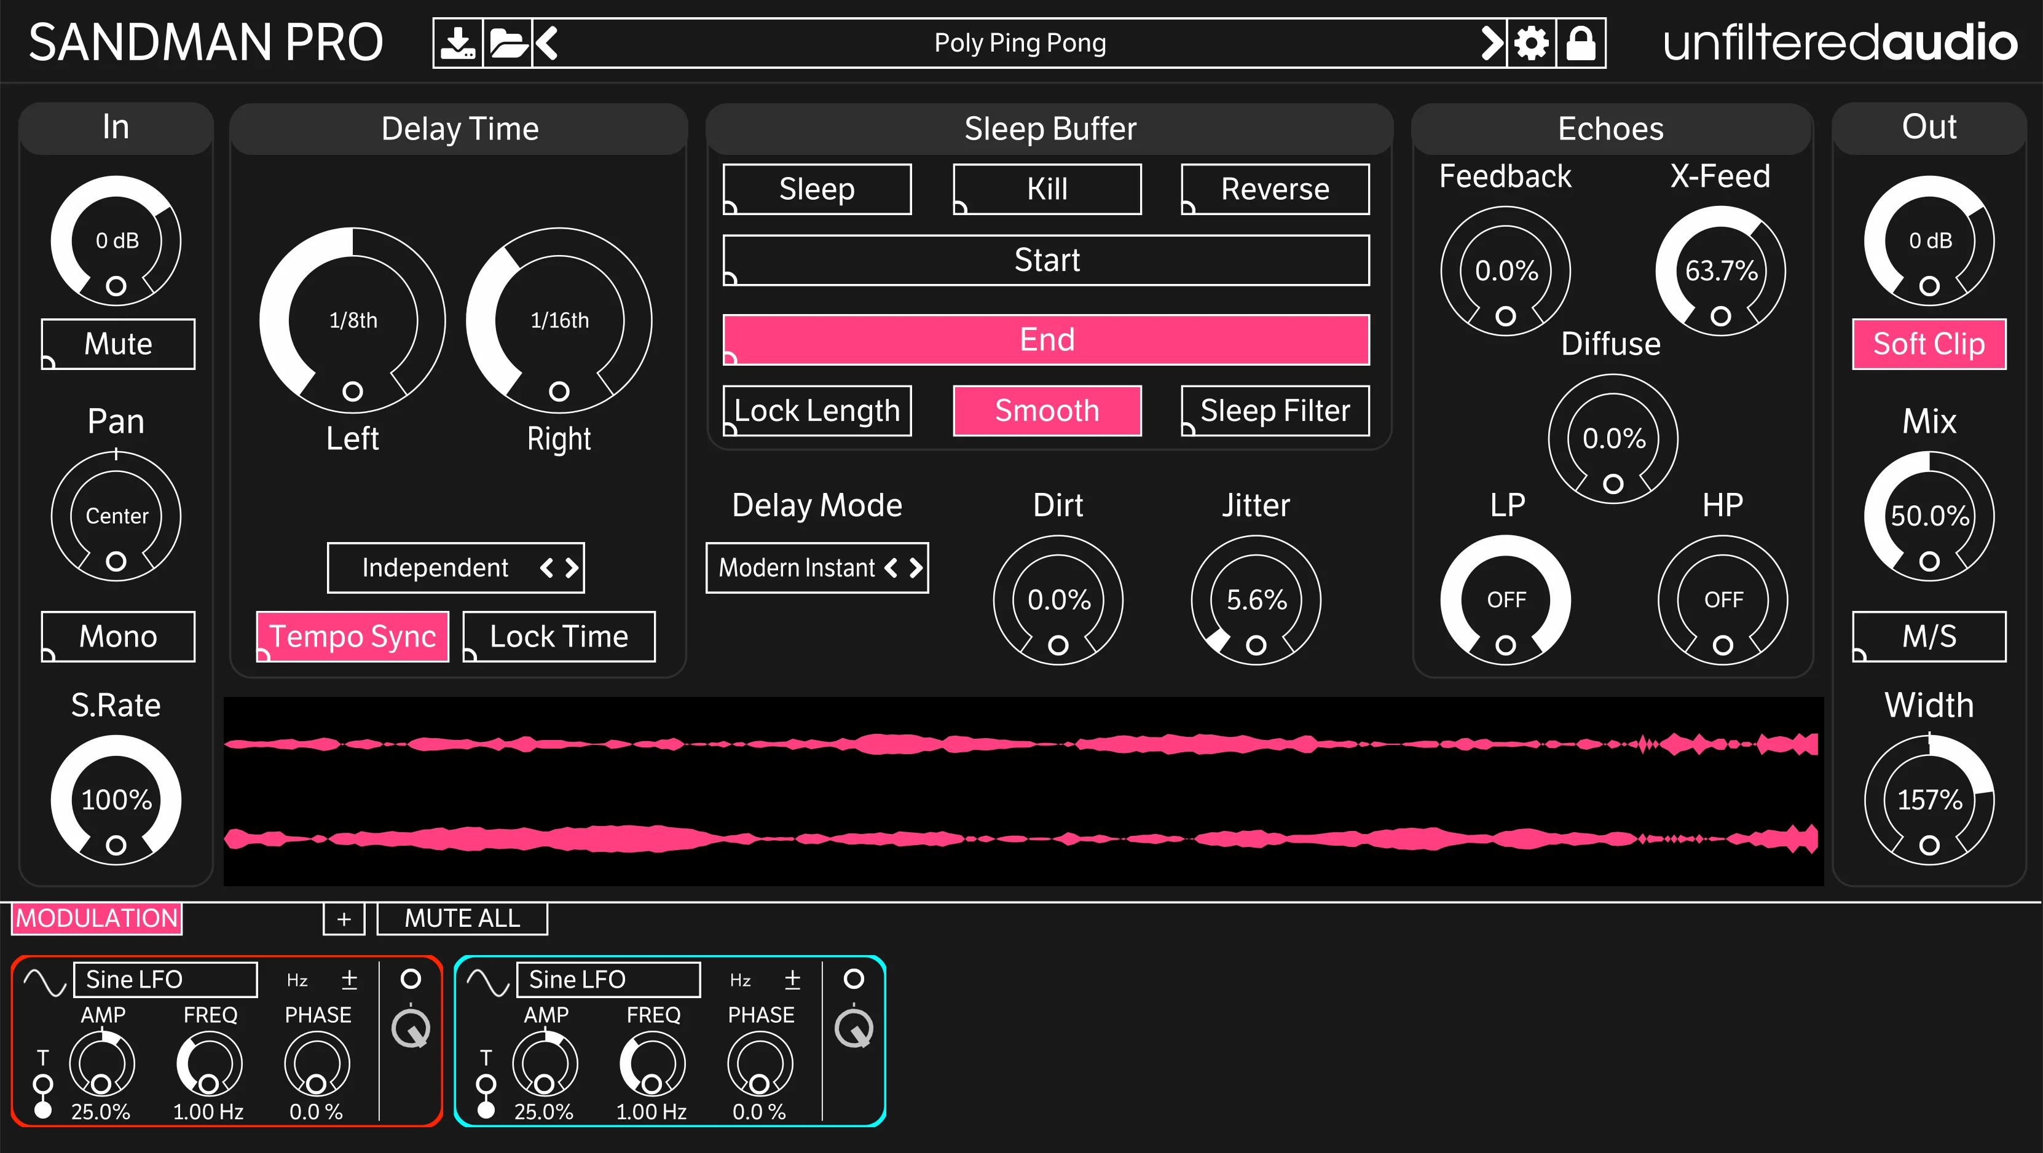The width and height of the screenshot is (2043, 1153).
Task: Click the save preset download icon
Action: (458, 43)
